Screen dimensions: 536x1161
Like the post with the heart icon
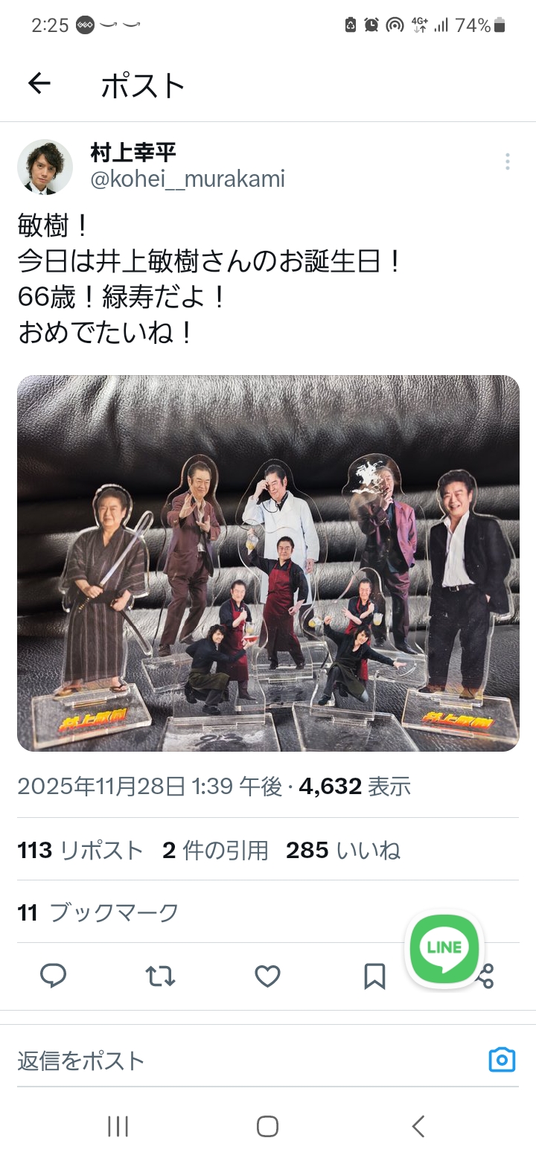click(267, 976)
